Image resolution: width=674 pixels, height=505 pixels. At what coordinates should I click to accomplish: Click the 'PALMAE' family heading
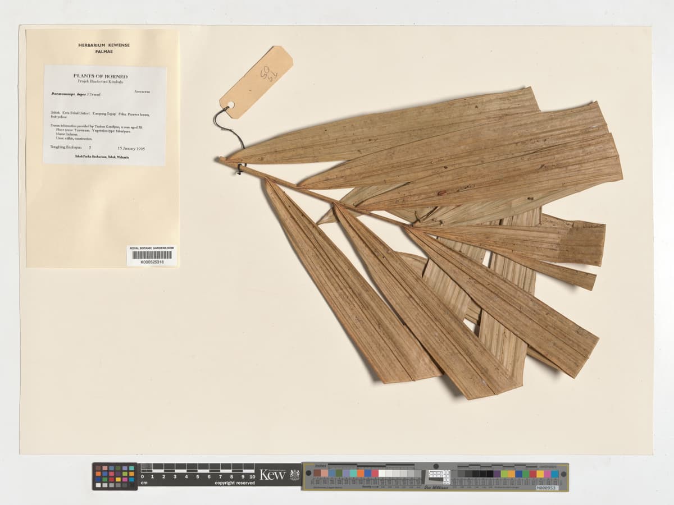pyautogui.click(x=104, y=52)
